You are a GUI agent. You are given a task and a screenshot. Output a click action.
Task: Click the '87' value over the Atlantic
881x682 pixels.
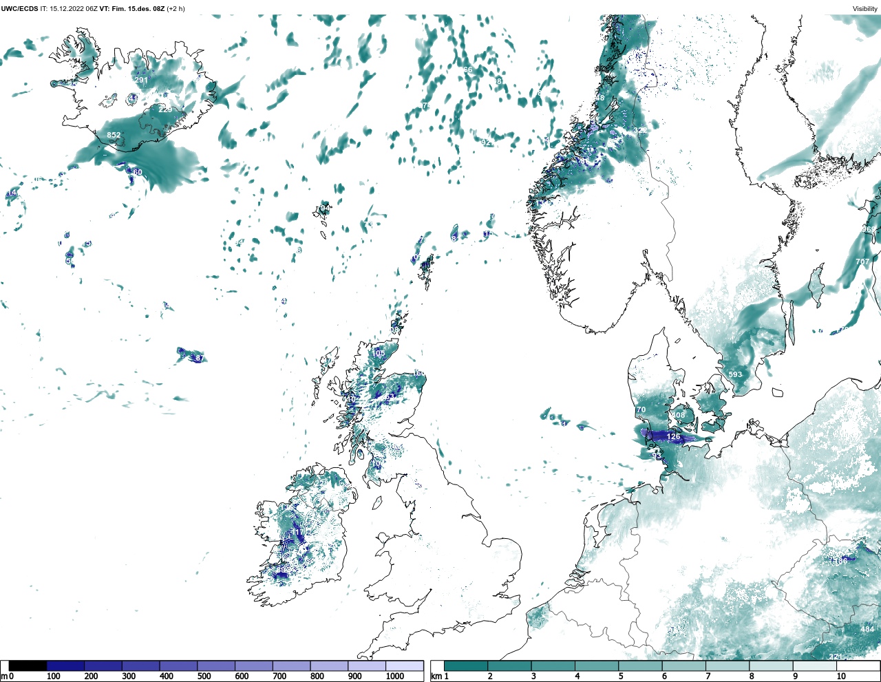click(x=200, y=358)
